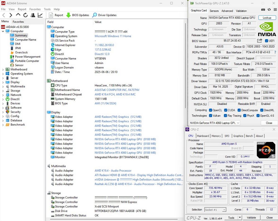Click the Close button in GPU-Z
Screen dimensions: 278x221
269,123
